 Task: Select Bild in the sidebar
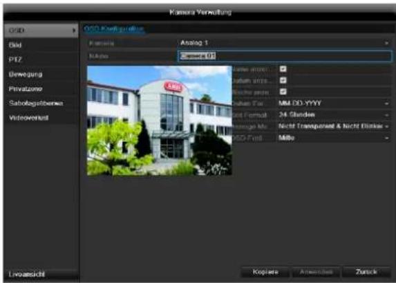(41, 45)
